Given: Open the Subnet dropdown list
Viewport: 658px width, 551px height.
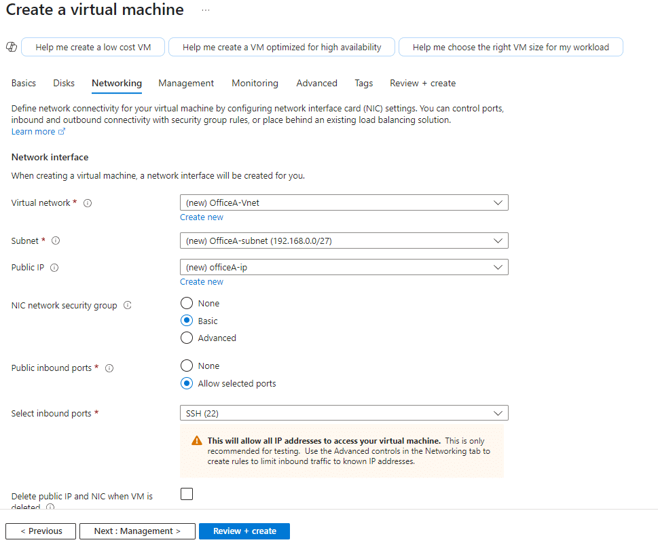Looking at the screenshot, I should [x=344, y=241].
